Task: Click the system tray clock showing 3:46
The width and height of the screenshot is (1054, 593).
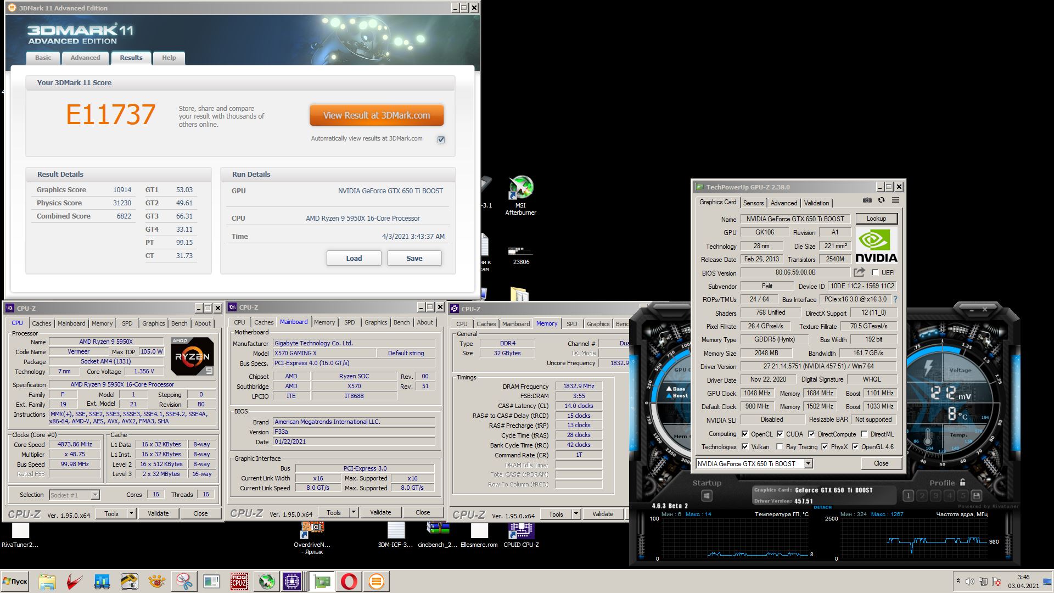Action: [x=1023, y=581]
